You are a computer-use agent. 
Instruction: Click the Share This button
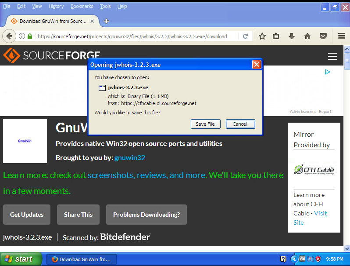click(x=78, y=215)
